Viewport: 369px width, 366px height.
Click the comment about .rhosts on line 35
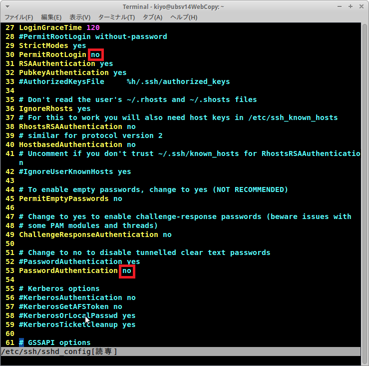click(x=138, y=99)
